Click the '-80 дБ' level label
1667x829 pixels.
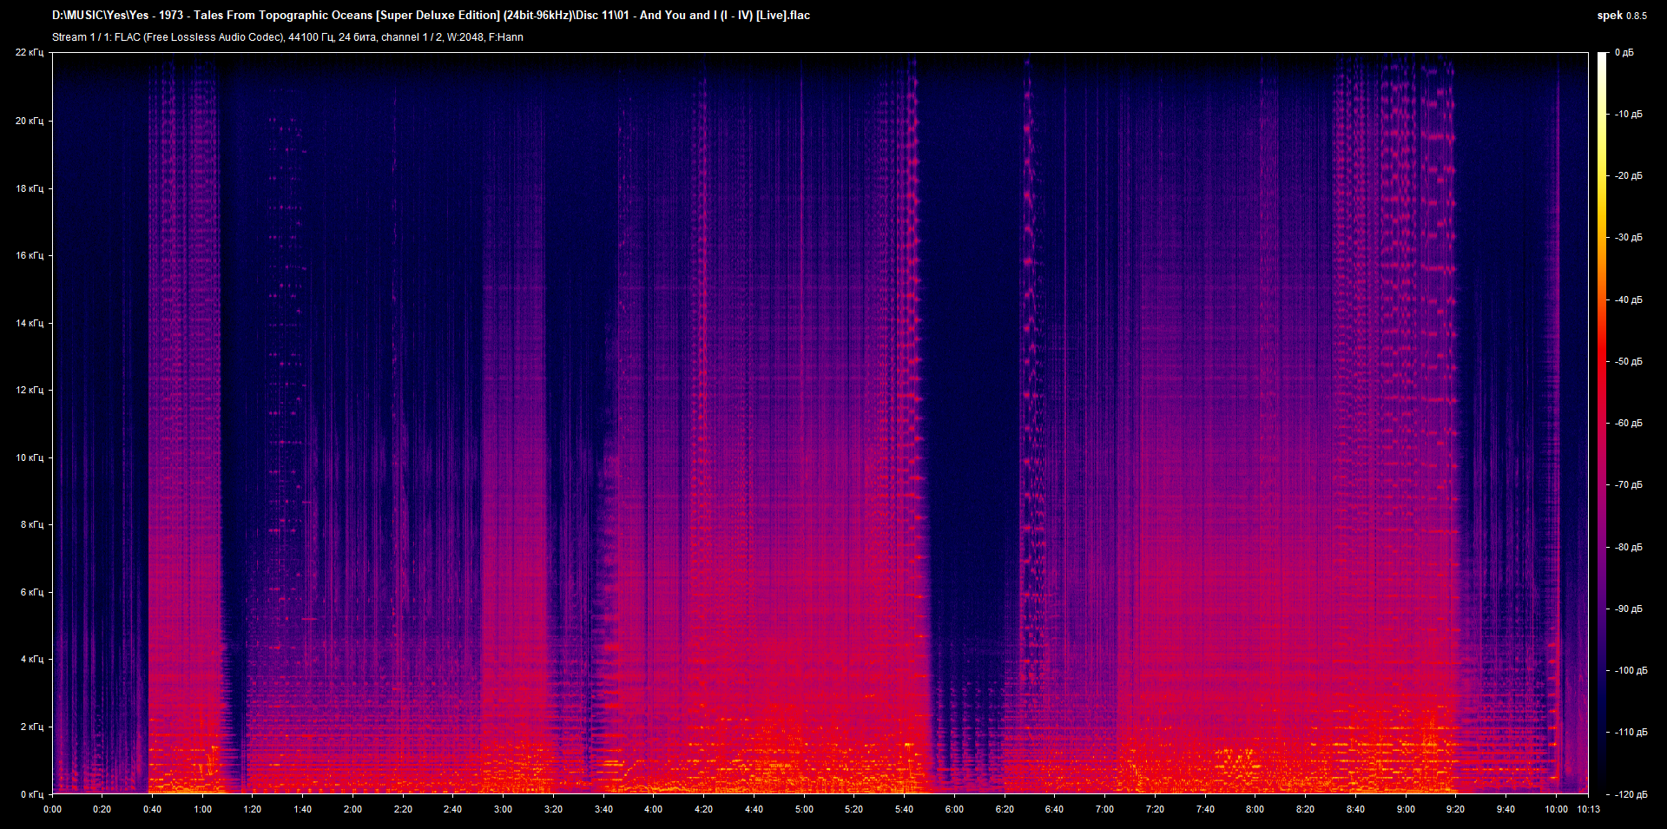coord(1628,548)
